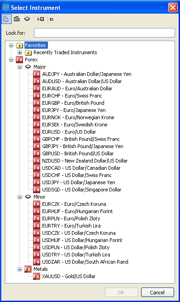Expand Recently Traded Instruments folder
Screen dimensions: 180x302
(x=20, y=52)
